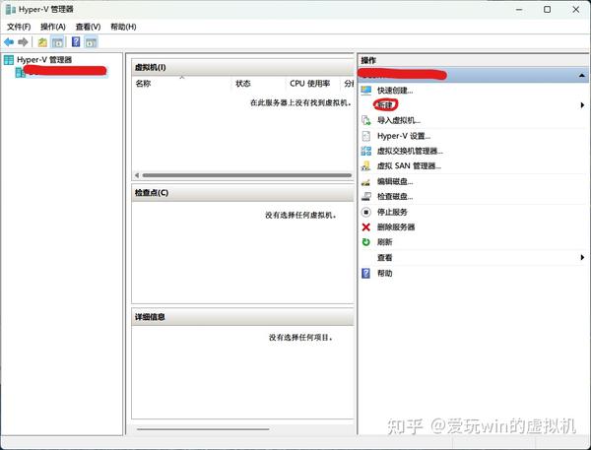Click 编辑磁盘 edit disk action
591x450 pixels.
tap(395, 181)
